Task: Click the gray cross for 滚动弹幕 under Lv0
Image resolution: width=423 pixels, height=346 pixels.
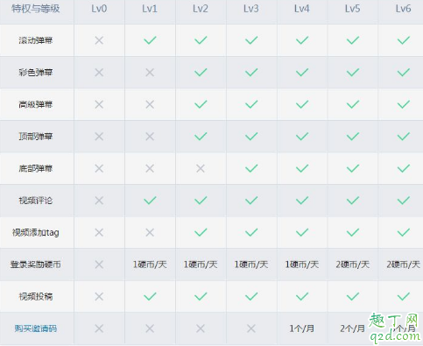Action: 99,40
